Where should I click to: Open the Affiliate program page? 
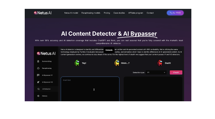coord(136,13)
